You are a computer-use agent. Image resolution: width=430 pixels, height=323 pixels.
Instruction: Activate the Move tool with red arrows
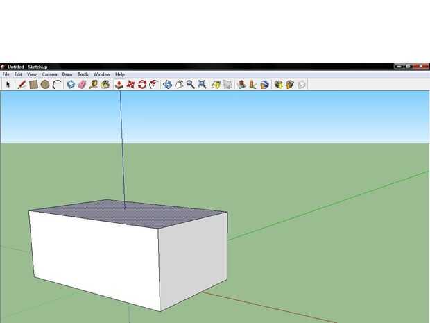[130, 84]
